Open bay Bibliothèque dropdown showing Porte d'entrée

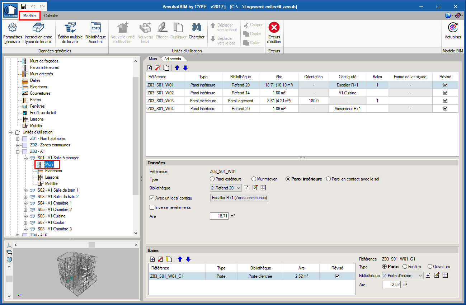pos(403,275)
